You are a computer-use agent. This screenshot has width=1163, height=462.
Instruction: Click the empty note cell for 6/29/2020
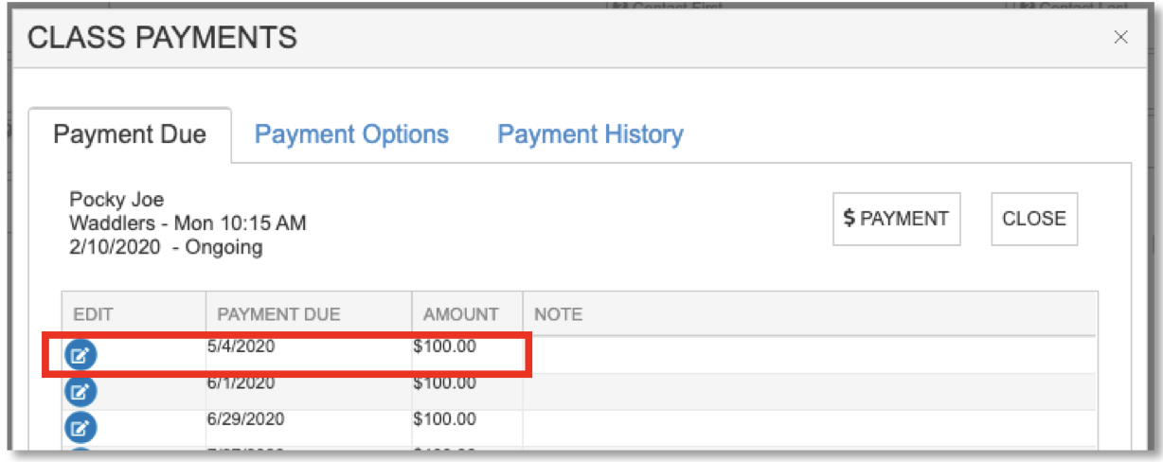tap(805, 426)
